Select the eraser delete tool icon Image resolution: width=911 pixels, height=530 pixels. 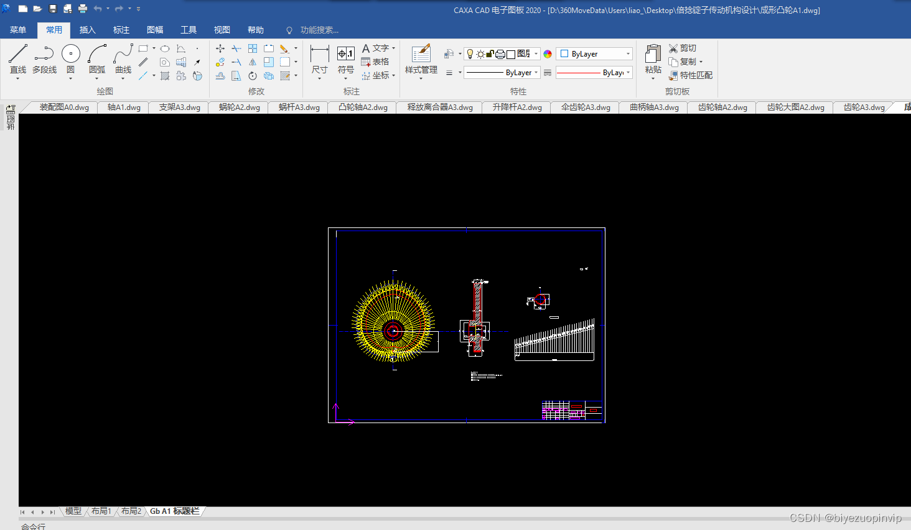tap(284, 48)
